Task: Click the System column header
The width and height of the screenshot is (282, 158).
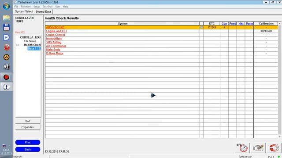Action: pos(122,23)
